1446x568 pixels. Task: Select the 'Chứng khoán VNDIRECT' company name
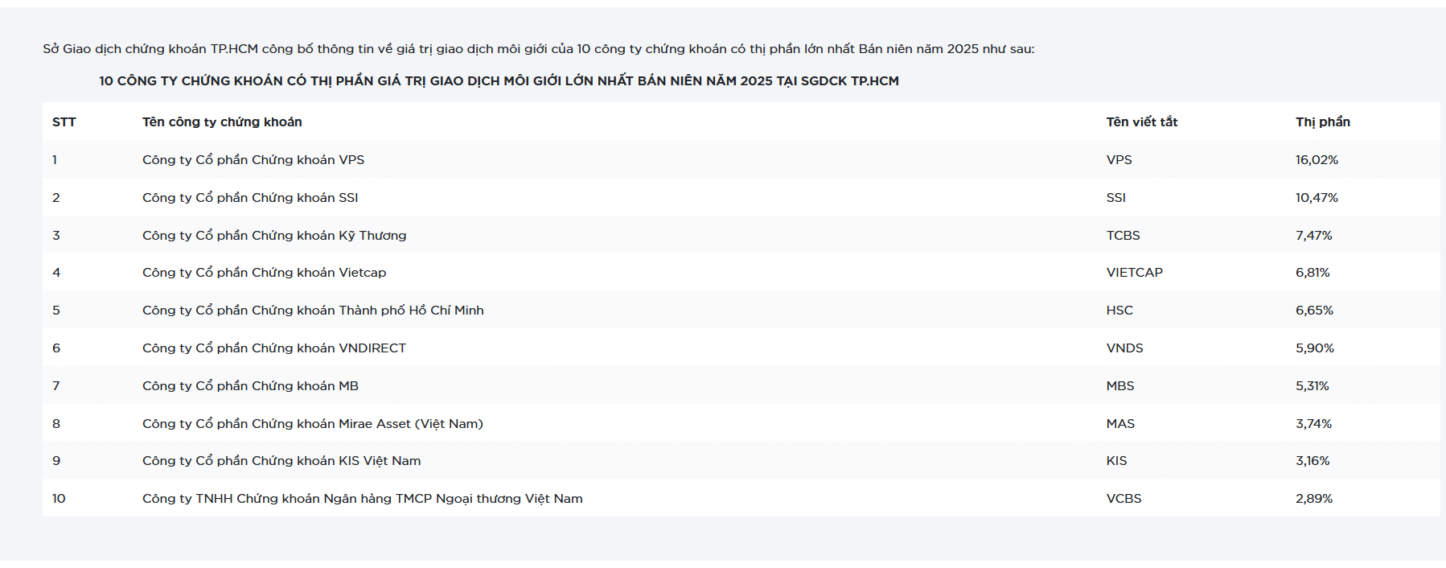pyautogui.click(x=274, y=348)
